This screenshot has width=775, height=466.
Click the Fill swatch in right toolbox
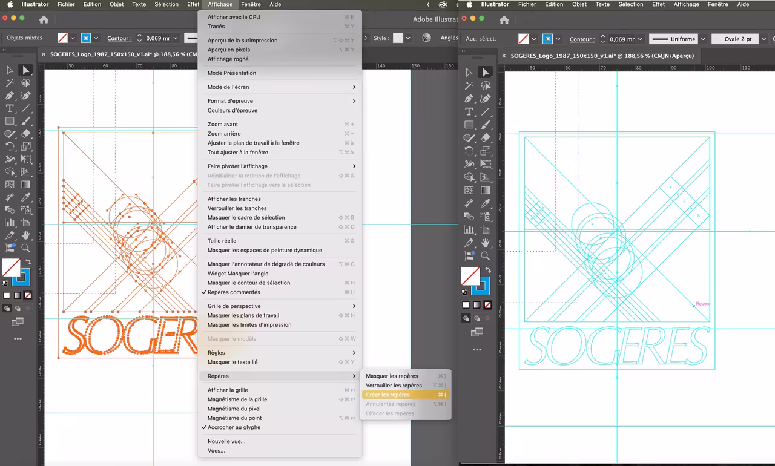point(470,276)
